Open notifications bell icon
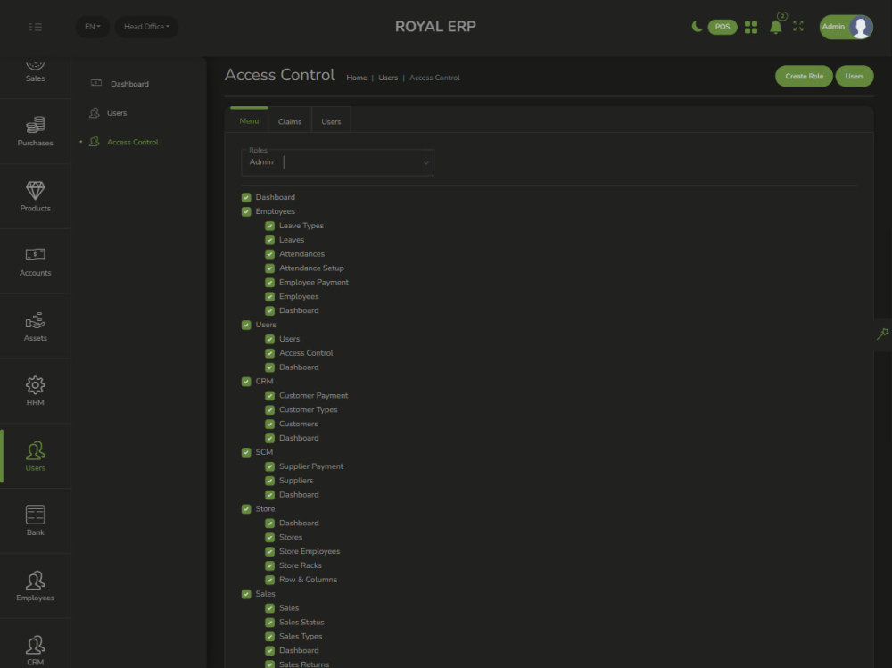 775,27
